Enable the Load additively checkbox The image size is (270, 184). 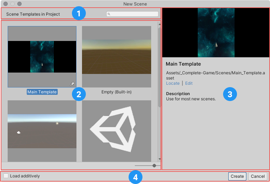click(x=6, y=176)
